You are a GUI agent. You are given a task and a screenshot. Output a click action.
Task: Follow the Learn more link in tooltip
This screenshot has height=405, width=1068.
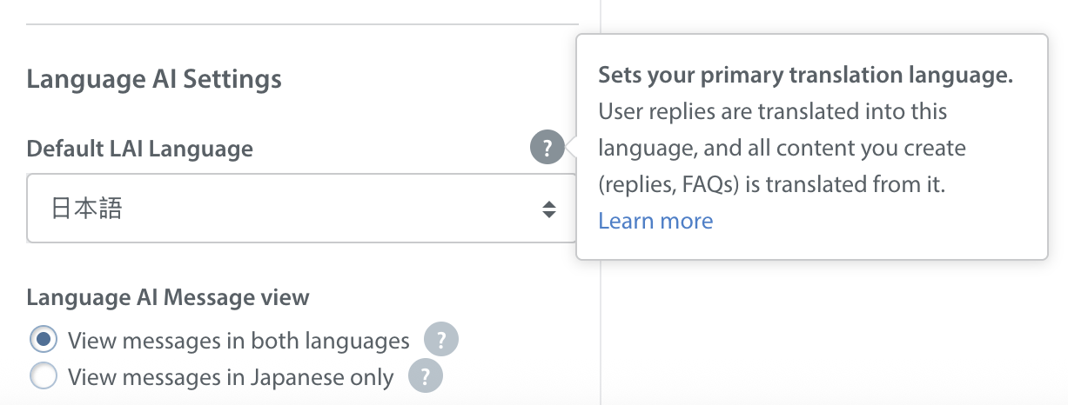coord(655,221)
